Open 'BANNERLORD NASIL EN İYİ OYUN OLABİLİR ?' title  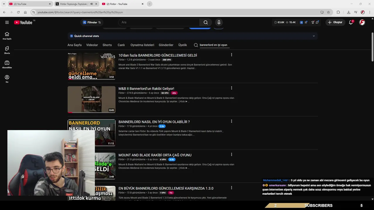[x=154, y=122]
